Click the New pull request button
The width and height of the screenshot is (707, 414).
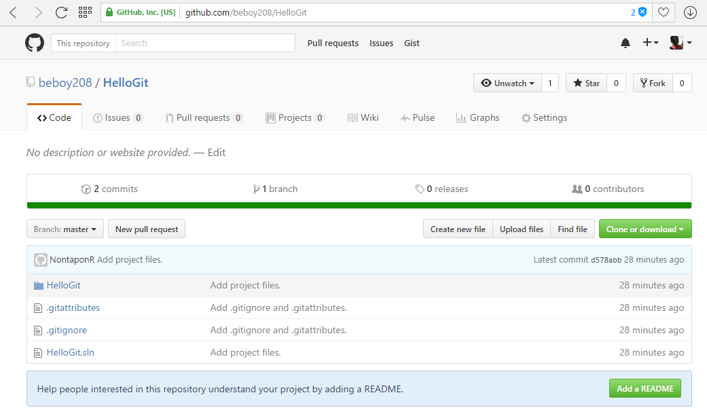click(x=147, y=229)
